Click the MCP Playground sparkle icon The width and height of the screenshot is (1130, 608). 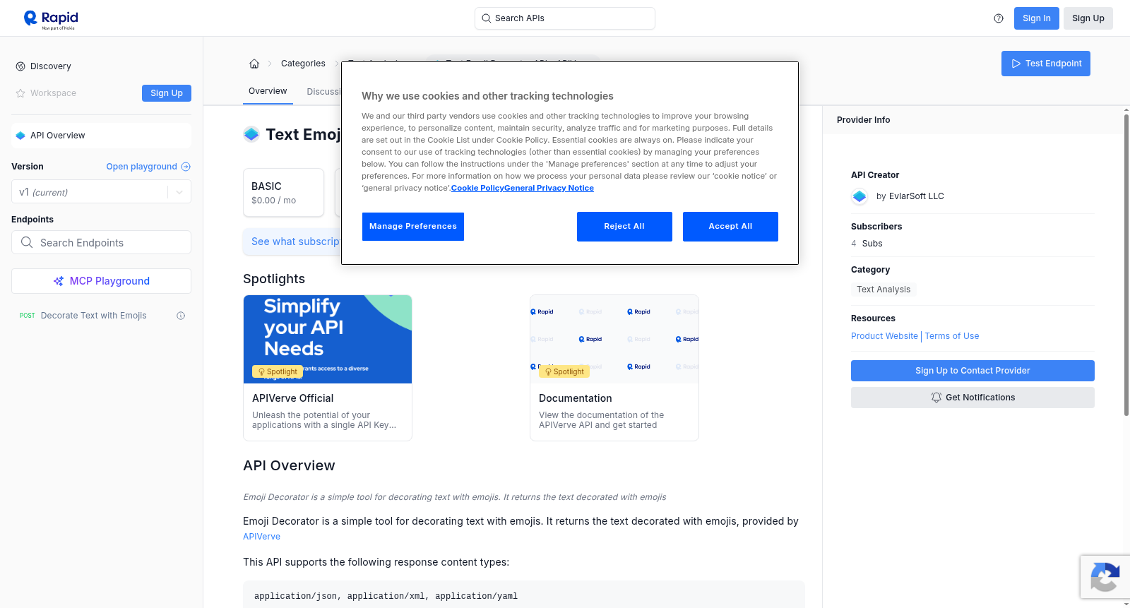pos(59,281)
